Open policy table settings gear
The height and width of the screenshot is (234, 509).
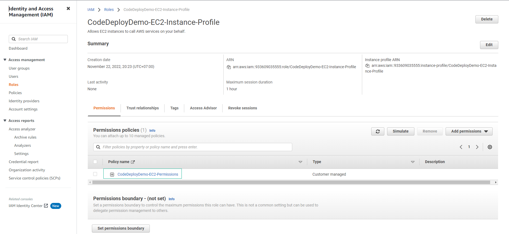pos(490,147)
